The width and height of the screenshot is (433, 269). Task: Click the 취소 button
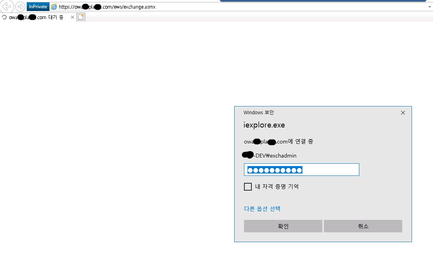363,226
